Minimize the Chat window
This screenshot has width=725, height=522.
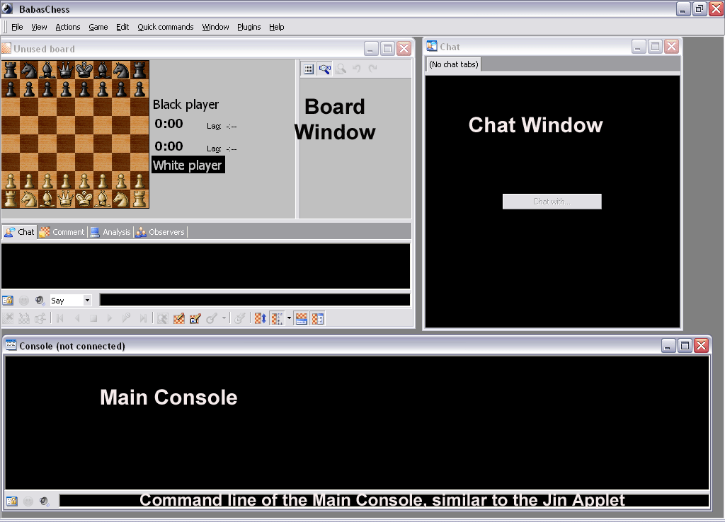(x=639, y=46)
